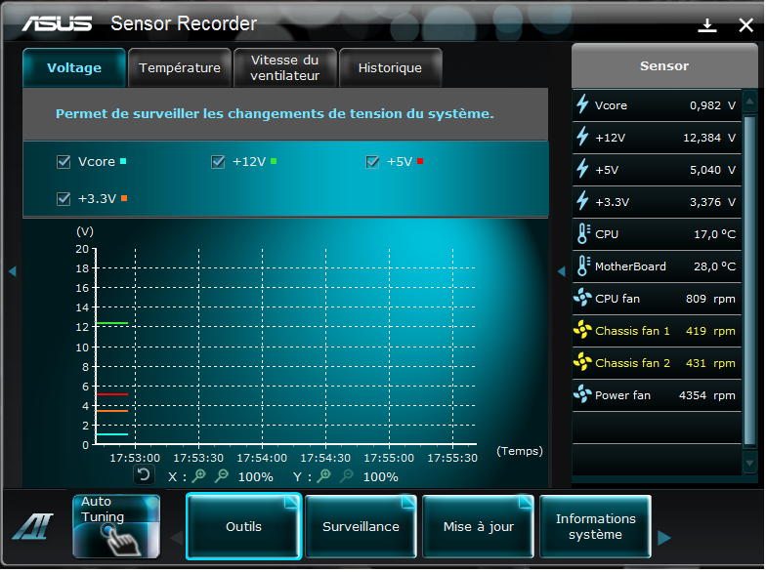The image size is (766, 572).
Task: Click the reset graph view icon
Action: (x=144, y=475)
